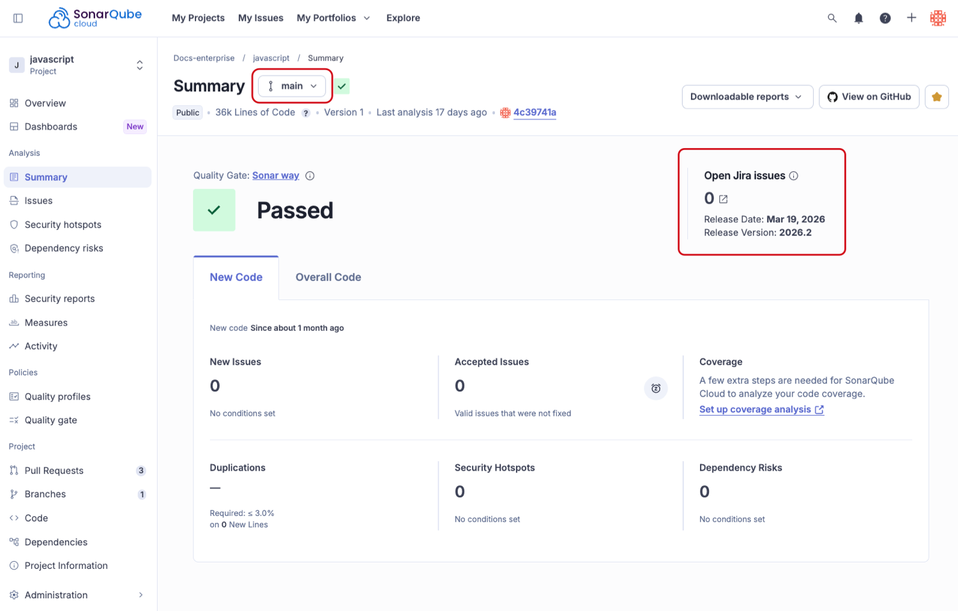The width and height of the screenshot is (958, 611).
Task: Click the alarm icon on Accepted Issues
Action: (x=655, y=388)
